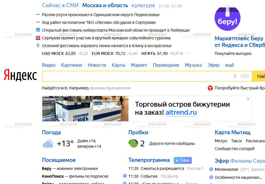The image size is (265, 184).
Task: Click the yellow Найти search button
Action: tap(258, 76)
